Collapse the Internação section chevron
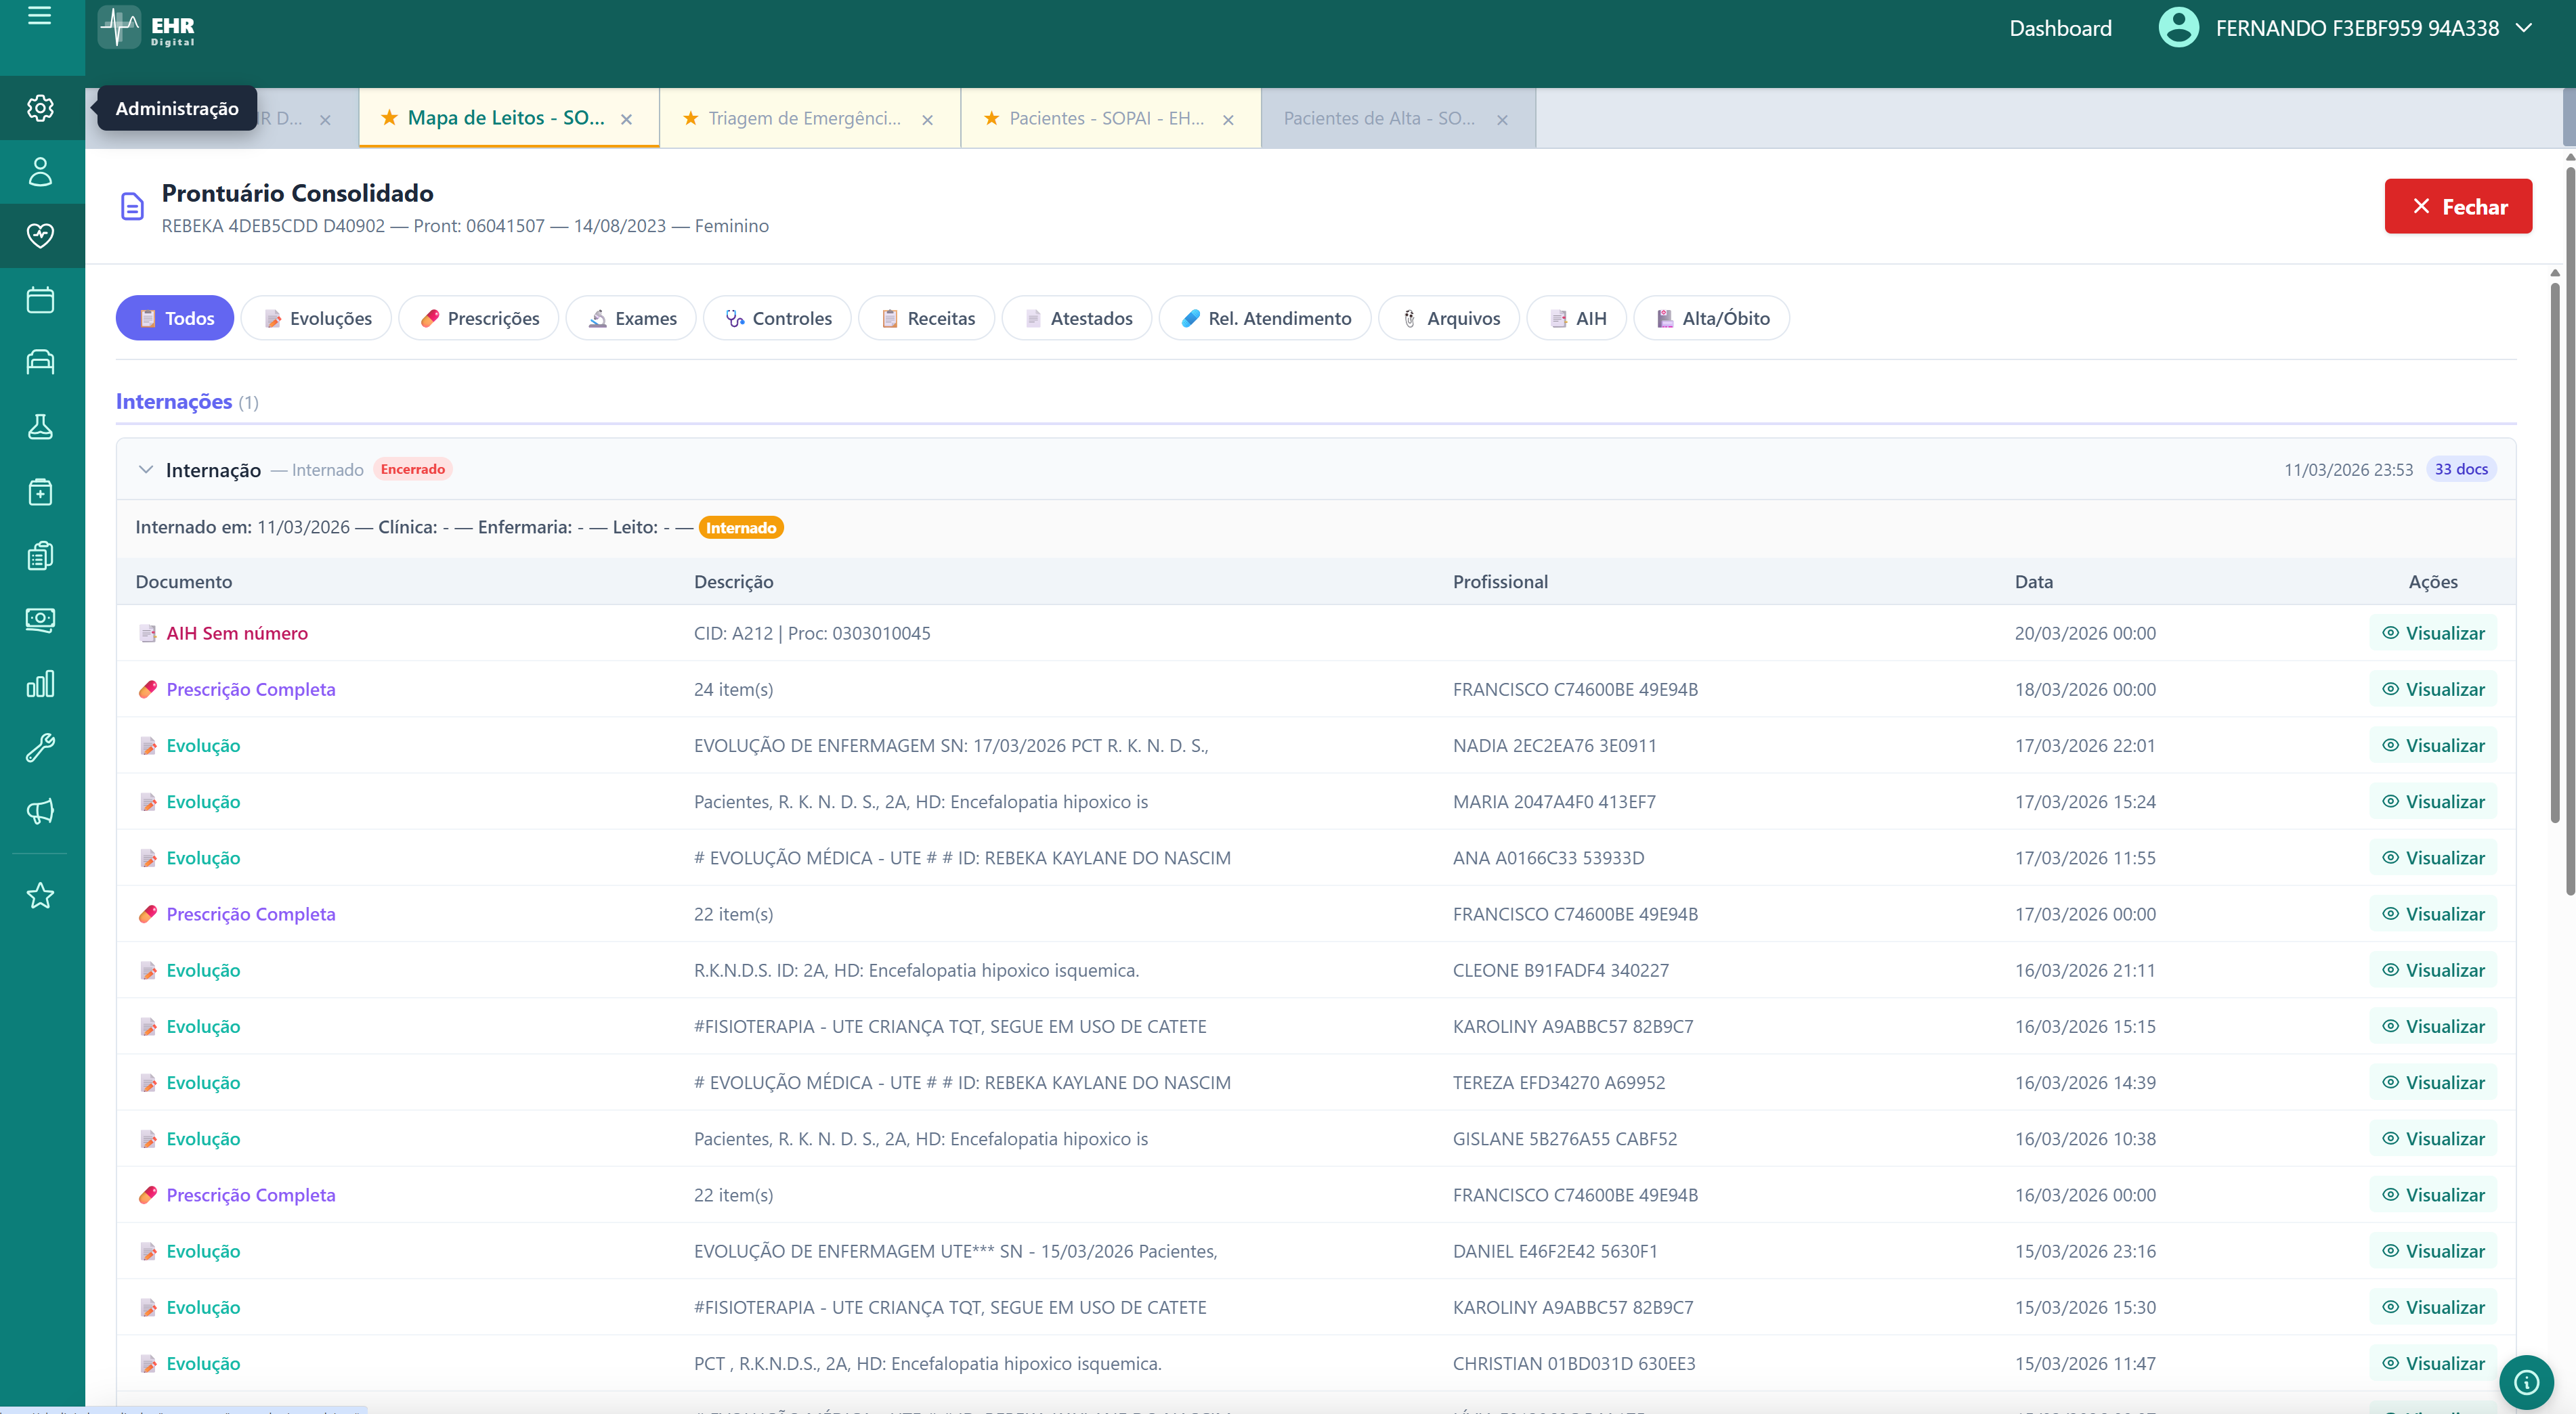Image resolution: width=2576 pixels, height=1414 pixels. pyautogui.click(x=146, y=470)
